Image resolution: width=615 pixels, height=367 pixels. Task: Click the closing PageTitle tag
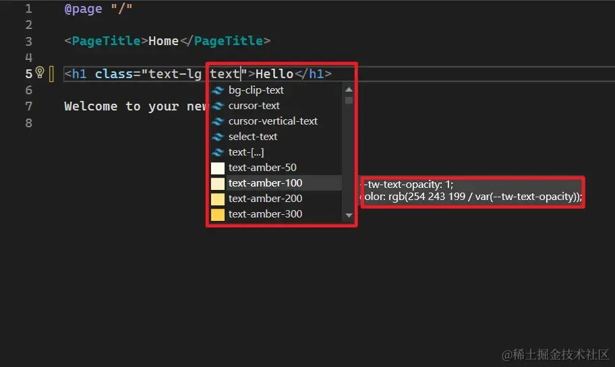(225, 40)
